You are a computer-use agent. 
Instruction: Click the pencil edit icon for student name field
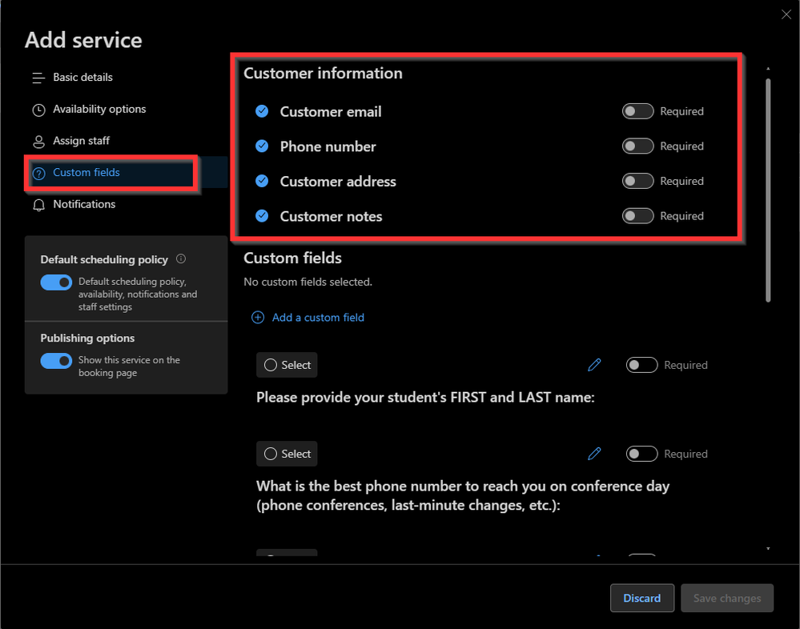point(594,365)
